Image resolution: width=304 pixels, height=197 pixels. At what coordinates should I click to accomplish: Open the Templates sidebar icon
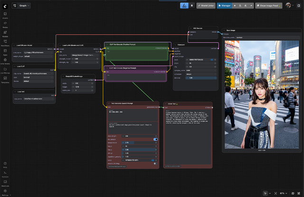click(x=5, y=79)
